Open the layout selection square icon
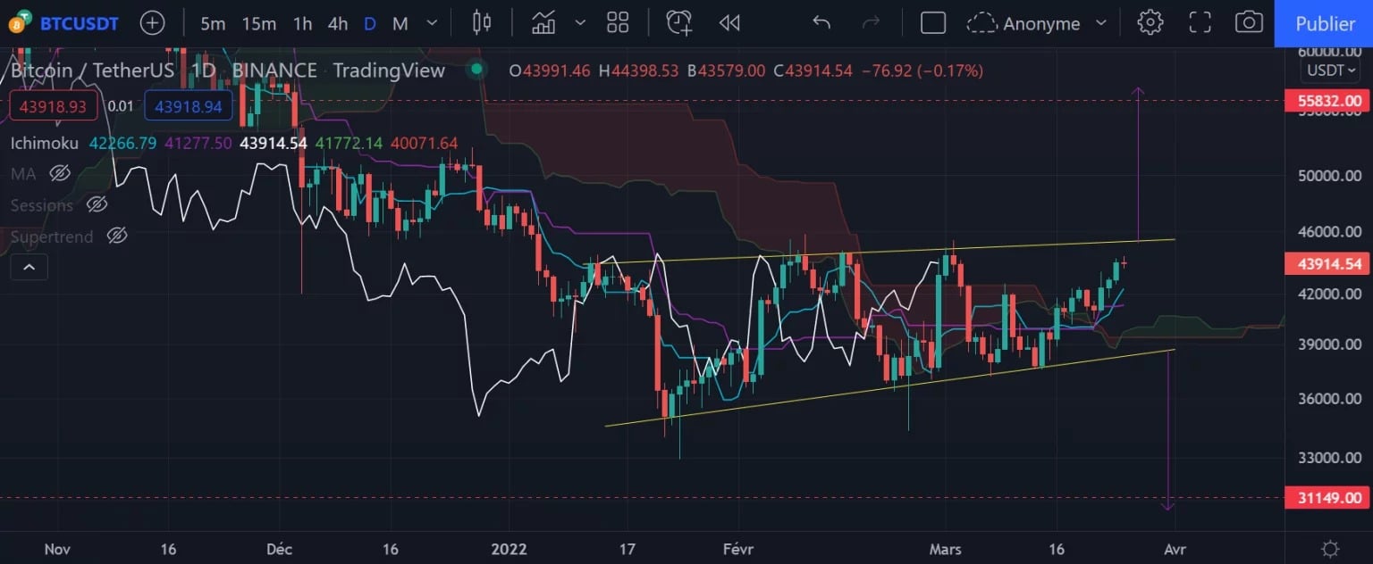Image resolution: width=1373 pixels, height=564 pixels. click(933, 23)
